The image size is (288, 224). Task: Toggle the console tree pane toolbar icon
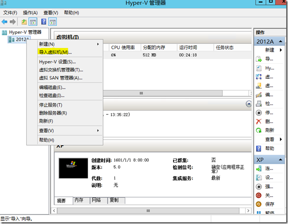(33, 22)
